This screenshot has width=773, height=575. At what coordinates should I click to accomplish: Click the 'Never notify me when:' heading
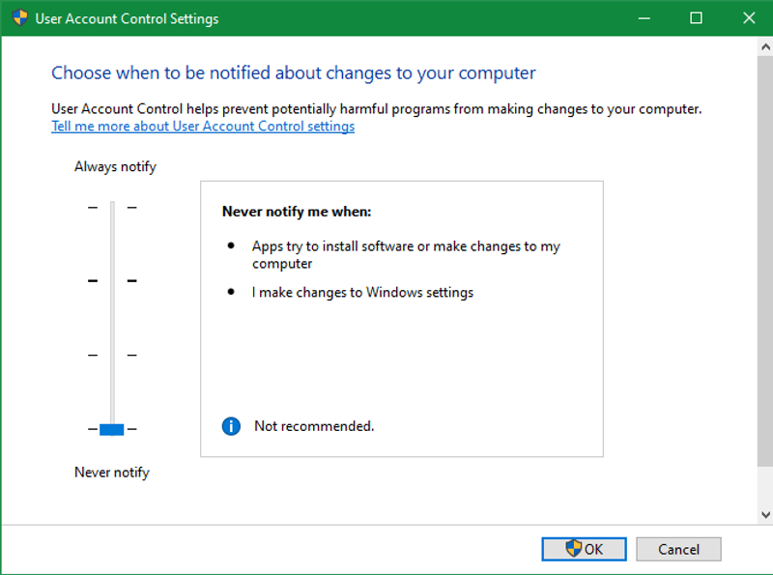point(297,212)
